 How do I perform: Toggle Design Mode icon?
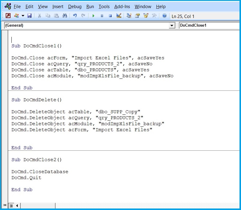point(119,16)
